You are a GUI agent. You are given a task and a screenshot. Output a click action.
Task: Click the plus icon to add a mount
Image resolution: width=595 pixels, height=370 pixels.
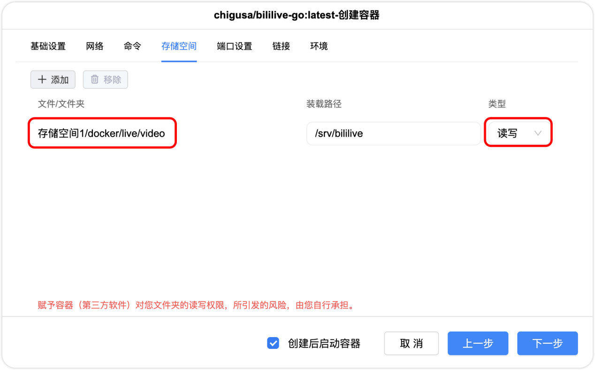(42, 79)
